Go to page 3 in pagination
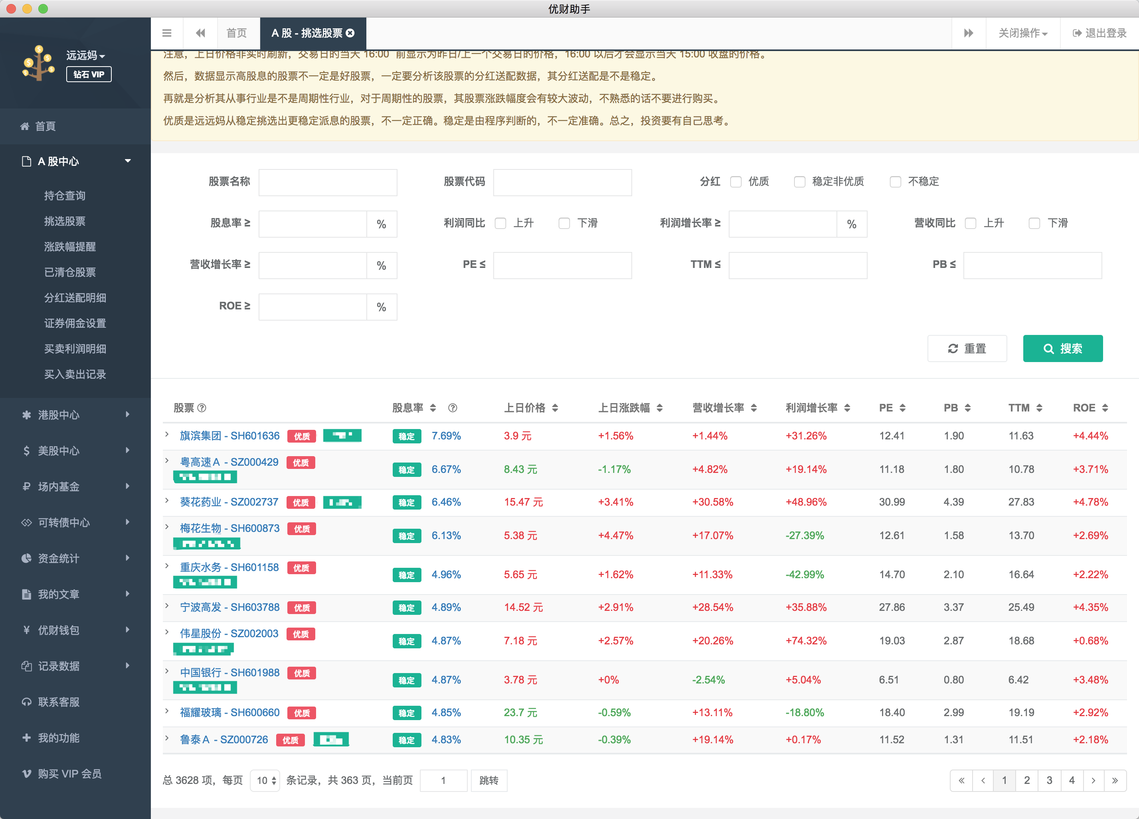Image resolution: width=1139 pixels, height=819 pixels. 1049,780
